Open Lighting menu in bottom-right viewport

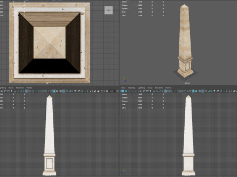pyautogui.click(x=141, y=88)
